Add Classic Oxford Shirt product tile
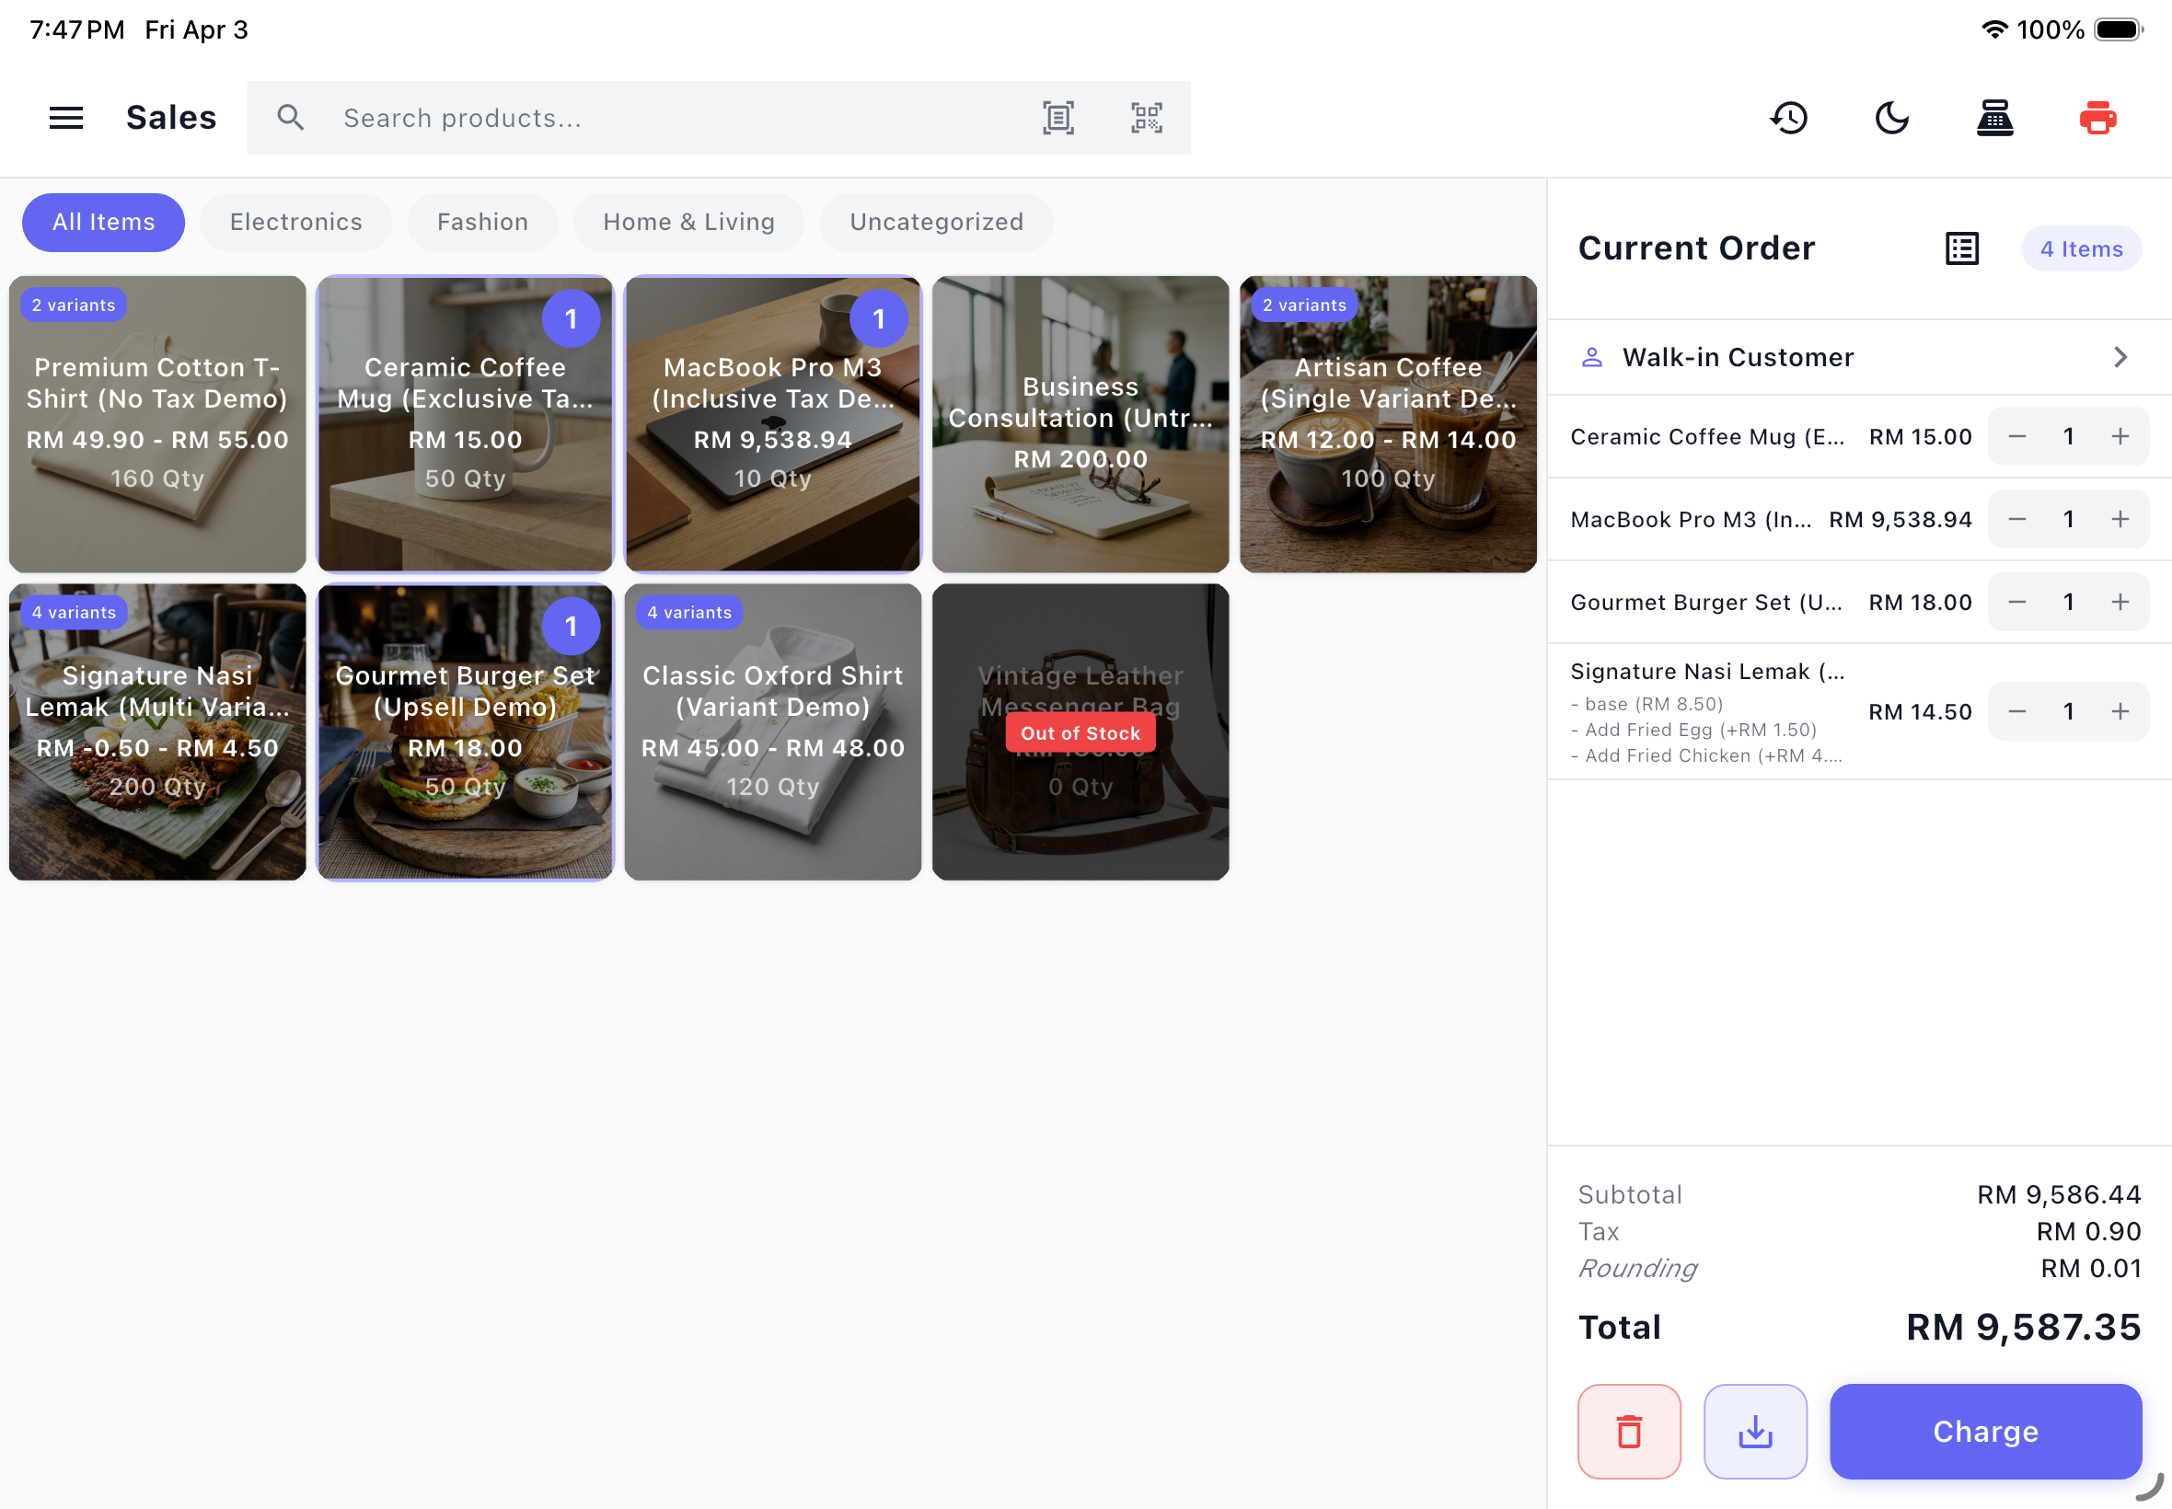The width and height of the screenshot is (2172, 1509). pos(772,731)
